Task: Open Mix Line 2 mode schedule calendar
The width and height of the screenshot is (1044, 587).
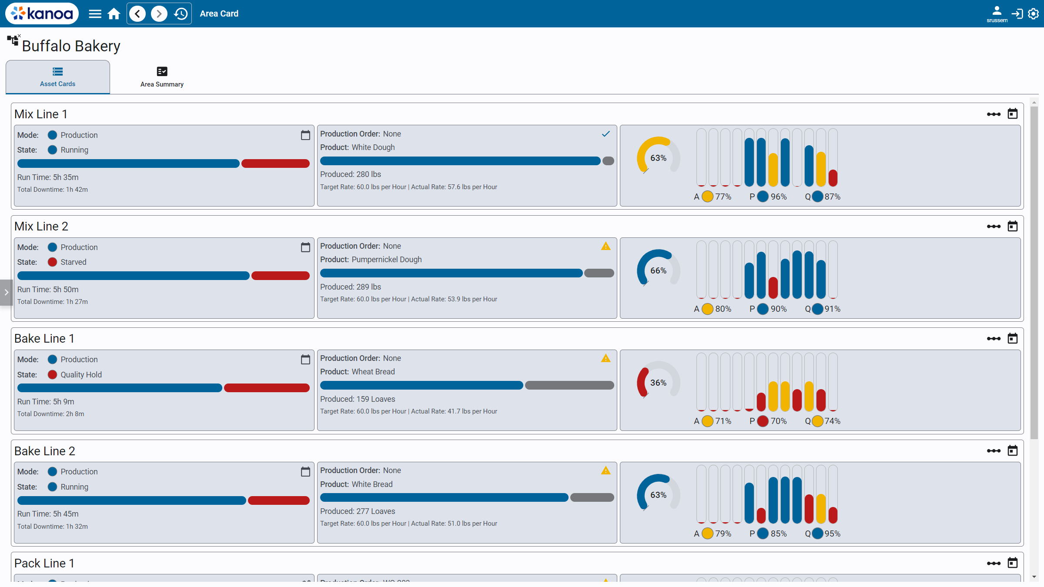Action: [305, 247]
